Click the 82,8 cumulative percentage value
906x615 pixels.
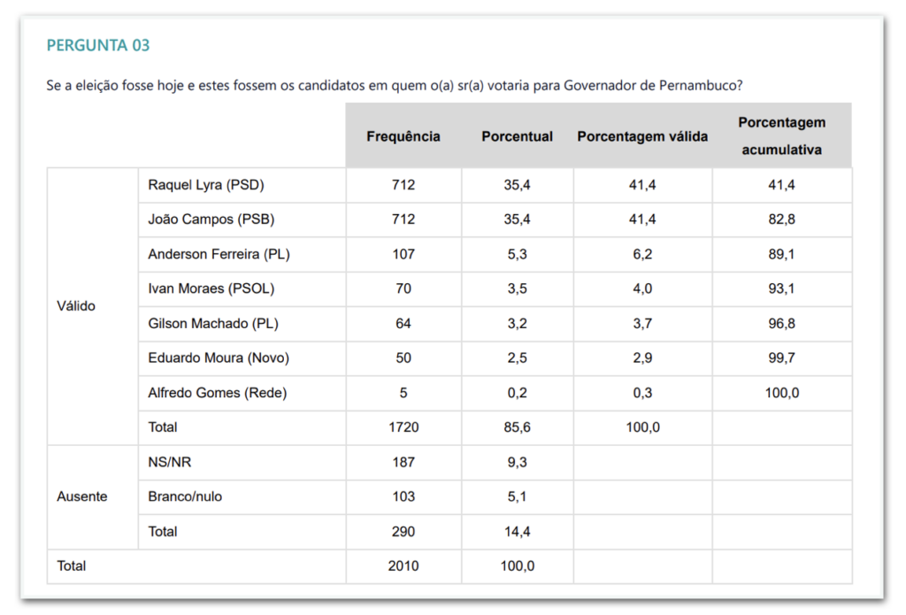(x=781, y=219)
